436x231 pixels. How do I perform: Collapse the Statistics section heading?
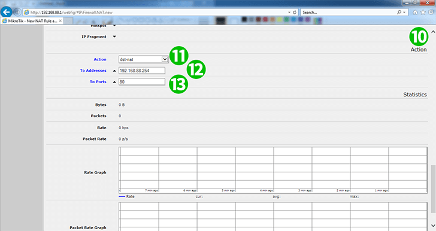coord(415,95)
